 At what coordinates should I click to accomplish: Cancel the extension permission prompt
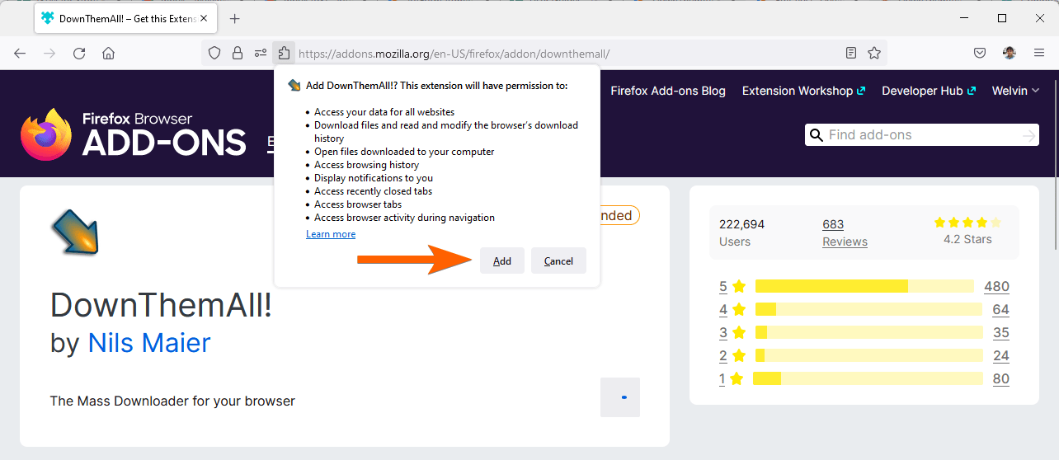pyautogui.click(x=558, y=261)
